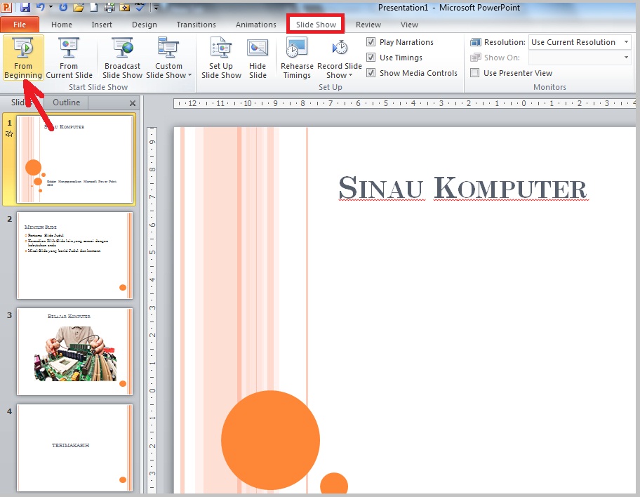Uncheck Play Narrations checkbox
Image resolution: width=640 pixels, height=497 pixels.
[371, 42]
